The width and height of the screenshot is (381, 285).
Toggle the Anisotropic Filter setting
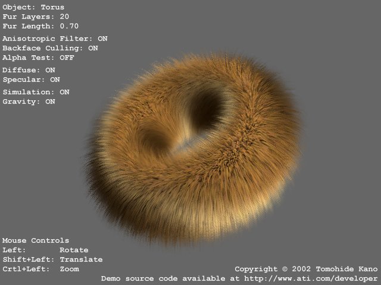(55, 39)
